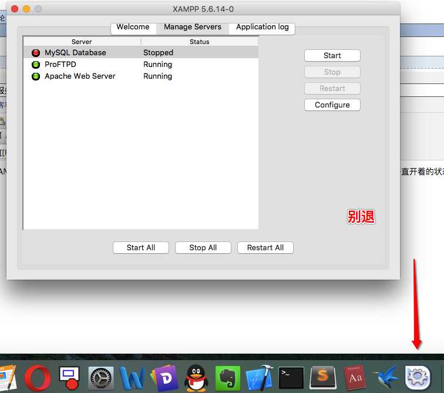The image size is (444, 393).
Task: Open Terminal from the Dock
Action: pyautogui.click(x=291, y=378)
